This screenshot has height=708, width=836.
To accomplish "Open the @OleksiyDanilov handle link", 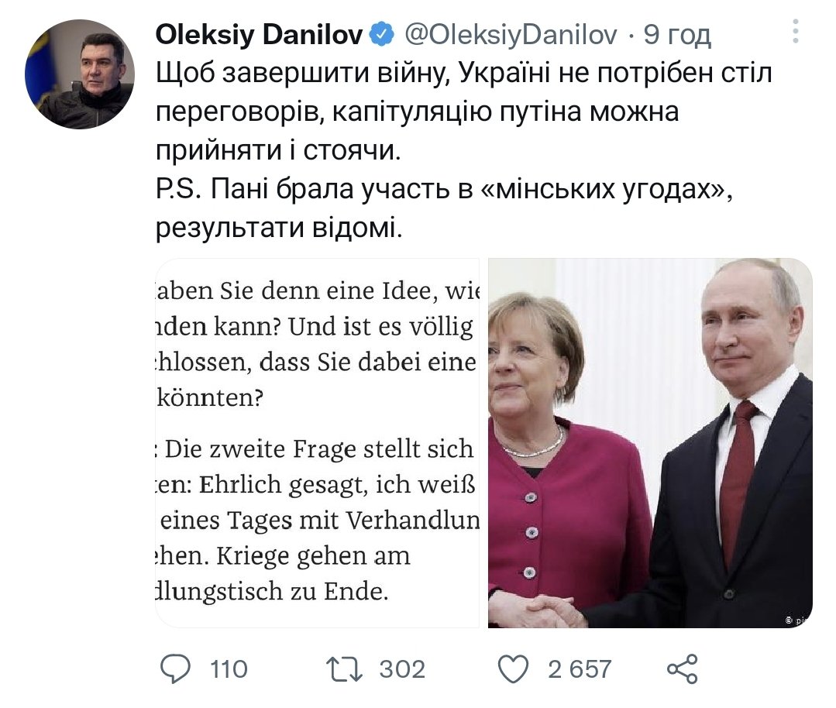I will (511, 34).
